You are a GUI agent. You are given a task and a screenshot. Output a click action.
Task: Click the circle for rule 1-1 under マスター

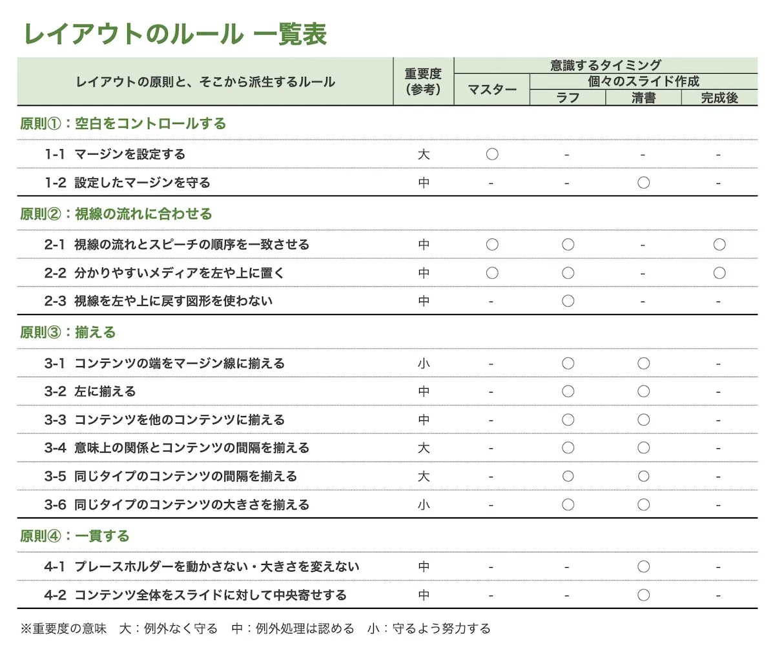click(492, 154)
